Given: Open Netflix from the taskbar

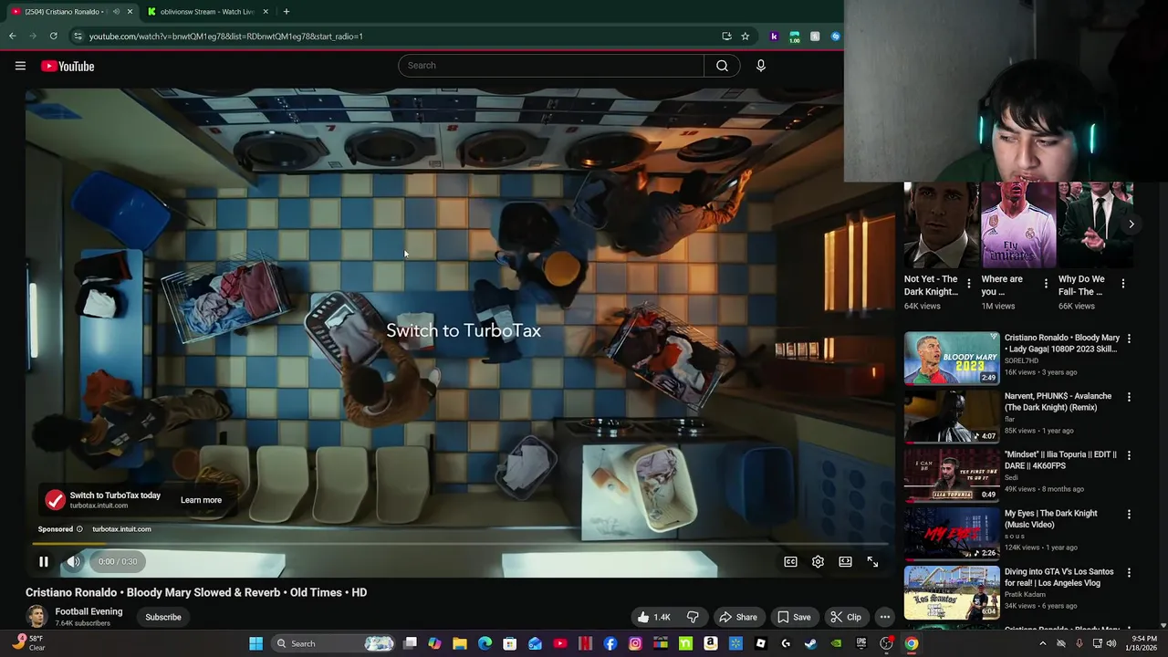Looking at the screenshot, I should point(585,643).
